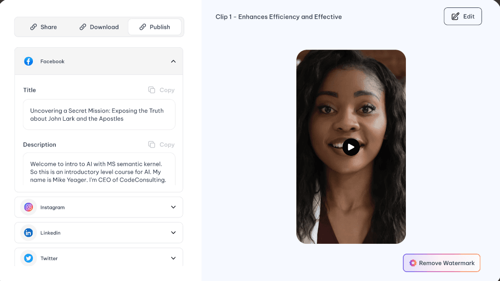Viewport: 500px width, 281px height.
Task: Expand the Linkedin section
Action: coord(173,233)
